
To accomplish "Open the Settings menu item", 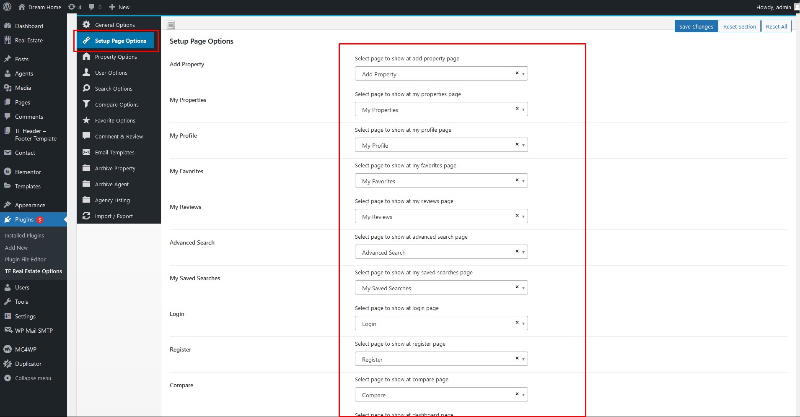I will point(34,316).
